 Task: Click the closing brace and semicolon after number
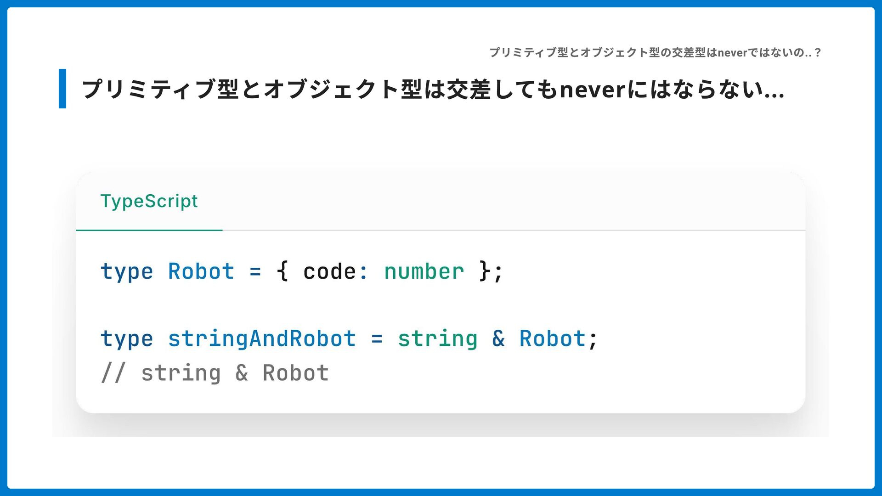(491, 271)
